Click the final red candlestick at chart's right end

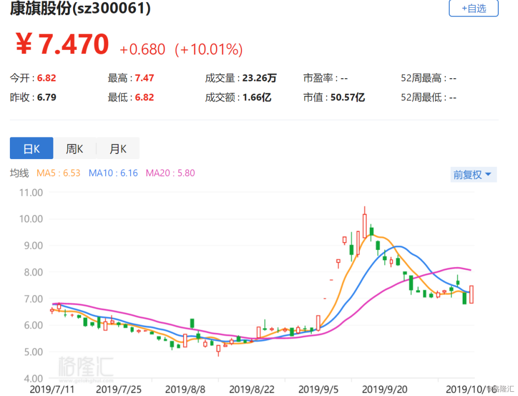[471, 294]
